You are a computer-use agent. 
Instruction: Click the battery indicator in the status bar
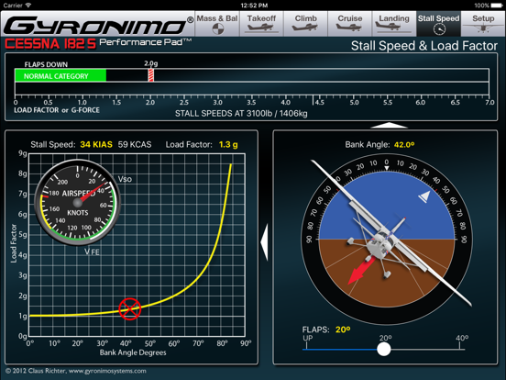coord(496,6)
